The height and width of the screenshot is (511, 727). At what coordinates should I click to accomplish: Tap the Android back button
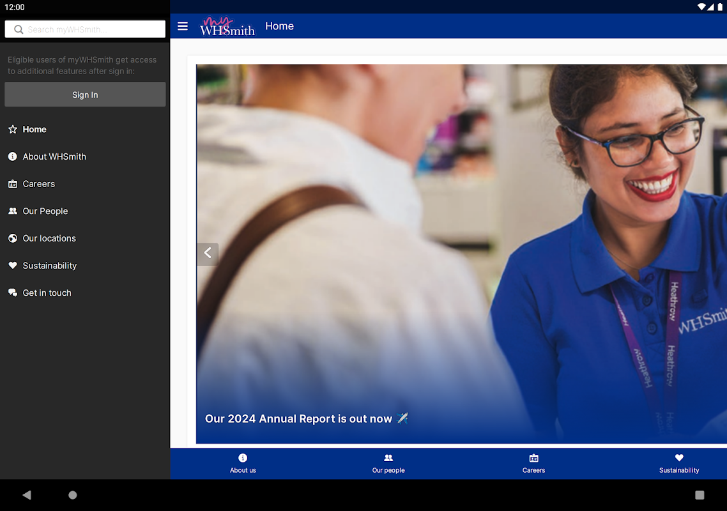point(27,495)
